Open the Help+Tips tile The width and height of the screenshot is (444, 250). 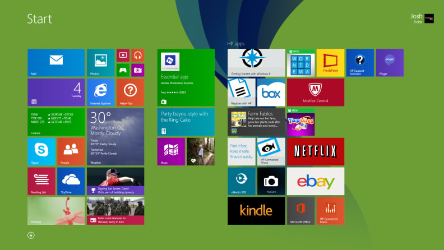point(130,92)
